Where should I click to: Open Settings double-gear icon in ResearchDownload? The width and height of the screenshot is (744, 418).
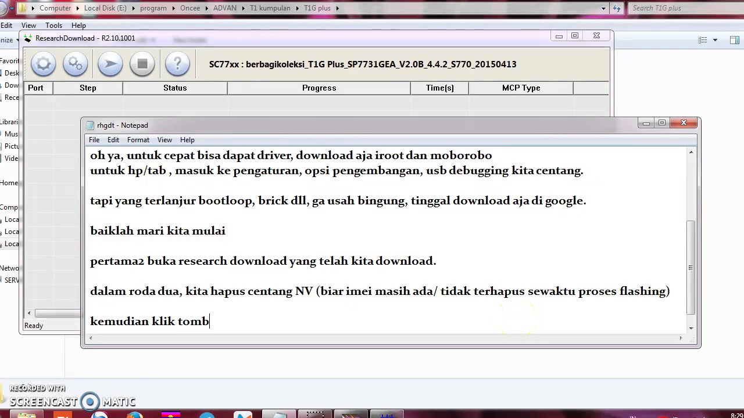pos(75,64)
